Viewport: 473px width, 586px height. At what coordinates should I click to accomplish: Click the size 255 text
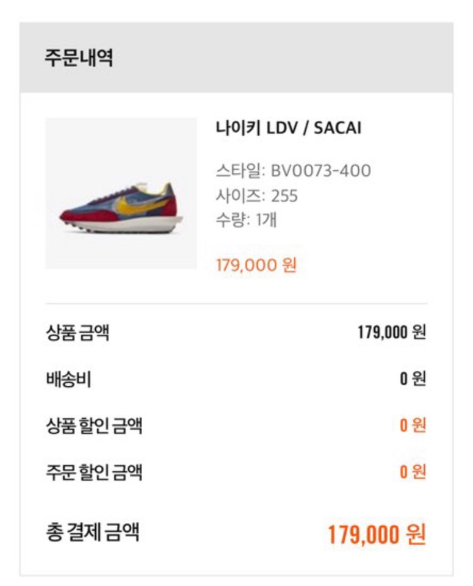tap(284, 196)
